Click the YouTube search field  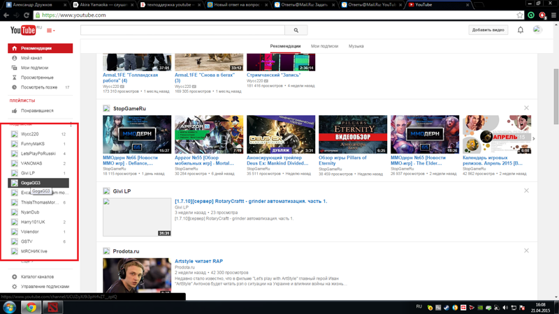pyautogui.click(x=182, y=30)
